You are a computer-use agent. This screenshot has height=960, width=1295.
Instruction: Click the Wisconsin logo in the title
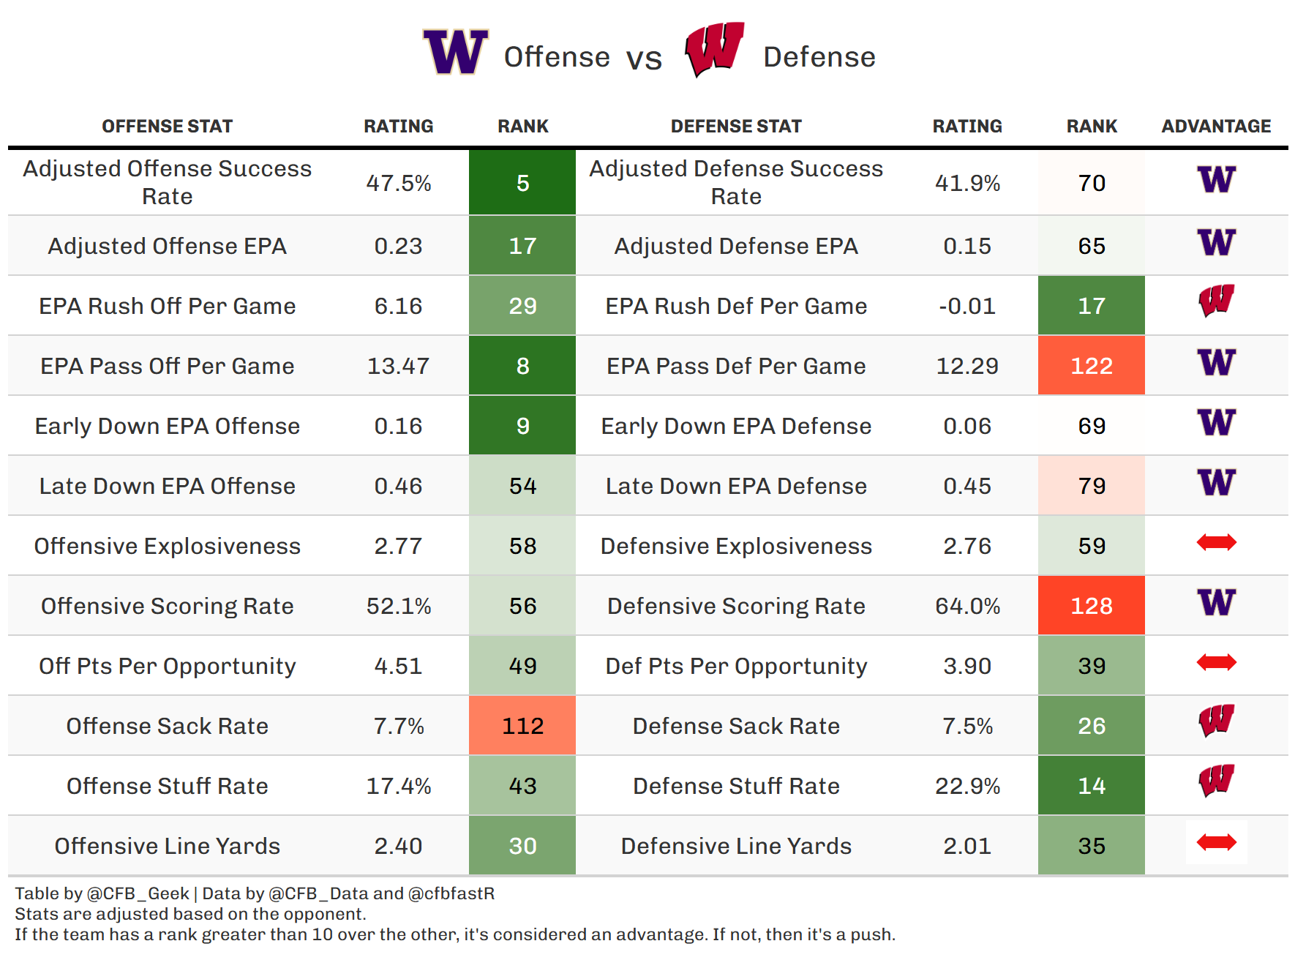click(714, 49)
